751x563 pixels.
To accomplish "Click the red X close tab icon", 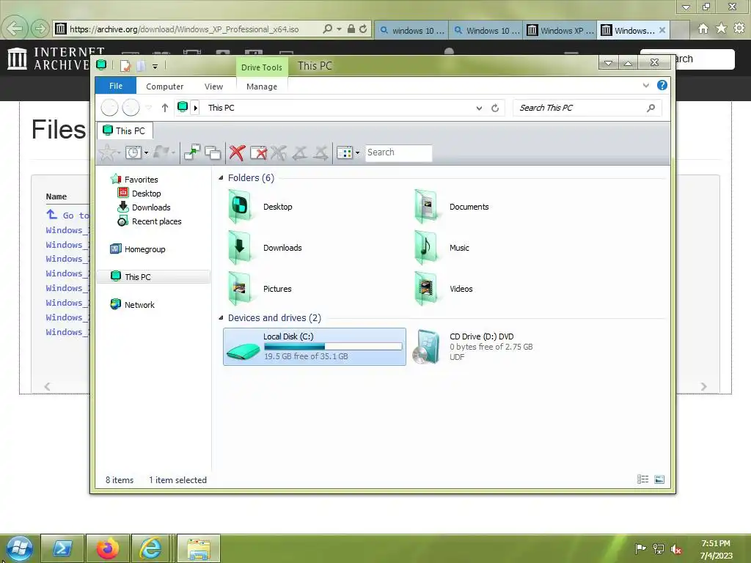I will 237,152.
